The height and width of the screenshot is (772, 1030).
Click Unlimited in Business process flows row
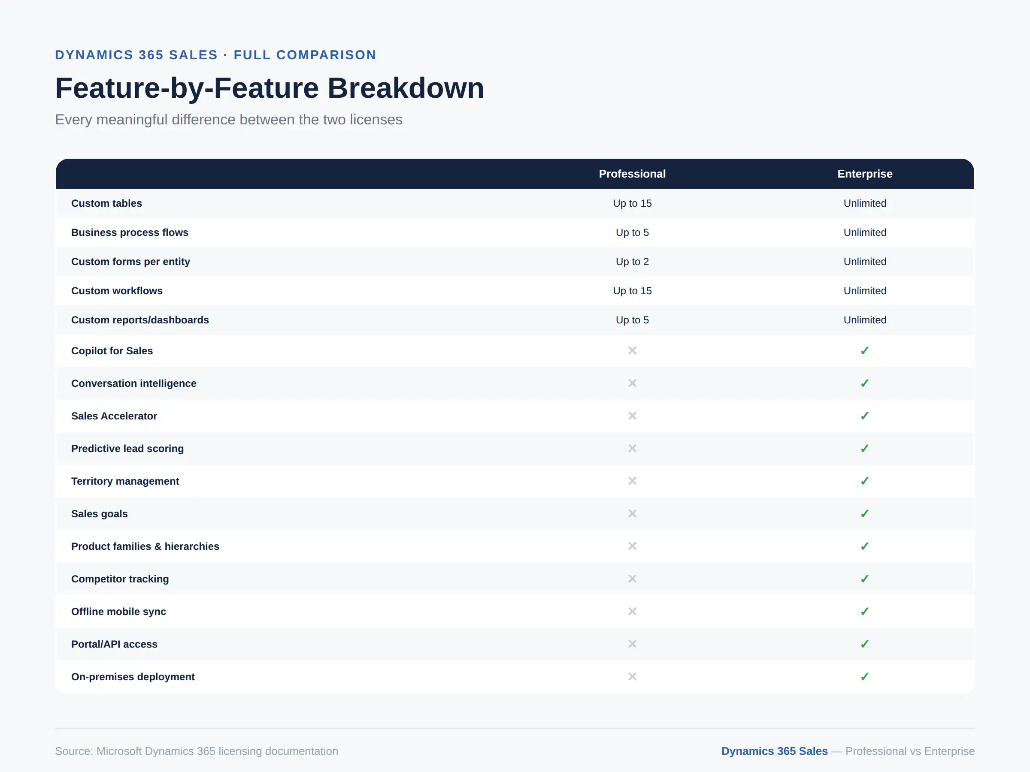(x=865, y=232)
